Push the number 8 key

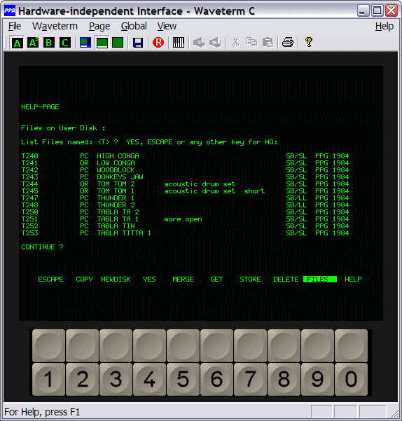pyautogui.click(x=284, y=379)
